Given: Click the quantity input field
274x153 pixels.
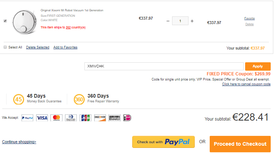Looking at the screenshot, I should click(x=180, y=21).
